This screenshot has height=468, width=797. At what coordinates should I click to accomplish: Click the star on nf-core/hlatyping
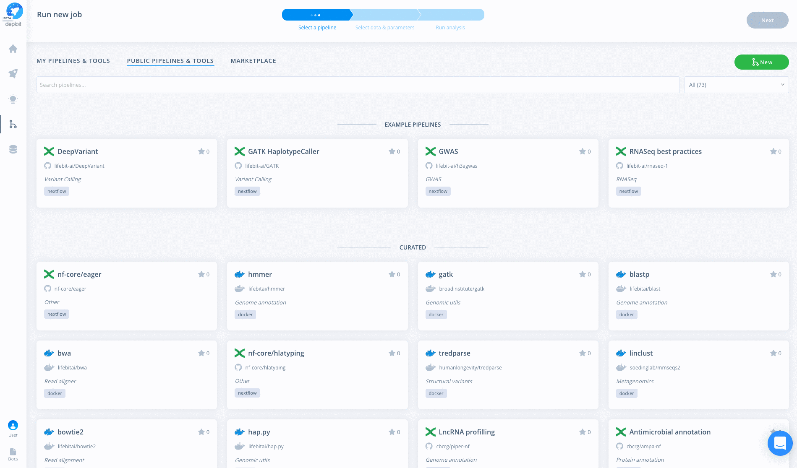(392, 353)
